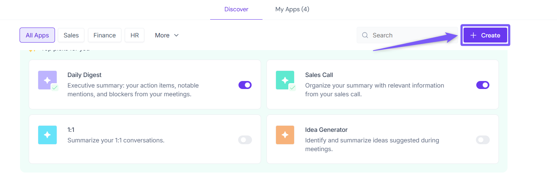Expand the More categories dropdown
Image resolution: width=557 pixels, height=174 pixels.
(x=167, y=35)
